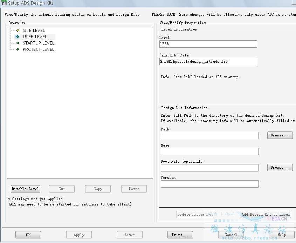The image size is (296, 243).
Task: Focus the Boot File (optional) field
Action: pyautogui.click(x=209, y=168)
